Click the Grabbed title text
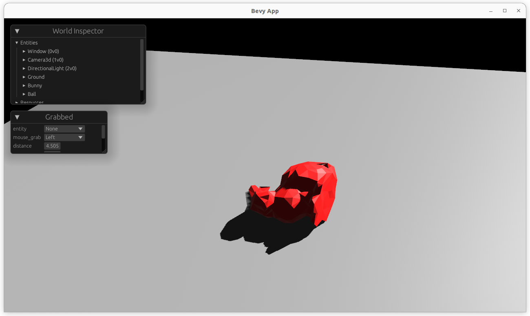Viewport: 530px width, 316px height. (59, 117)
